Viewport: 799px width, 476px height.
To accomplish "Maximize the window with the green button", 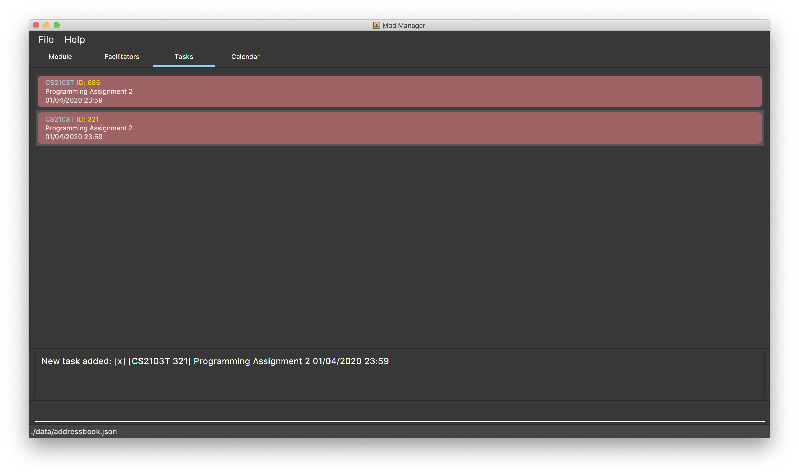I will click(57, 25).
